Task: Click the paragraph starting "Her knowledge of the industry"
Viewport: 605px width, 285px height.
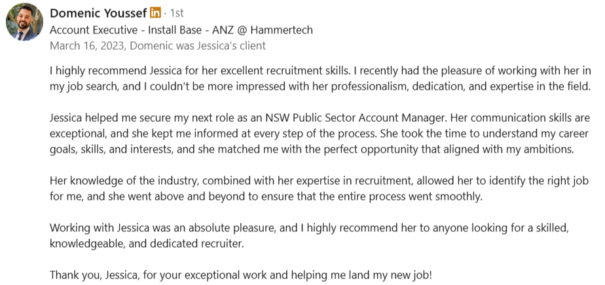Action: point(319,189)
